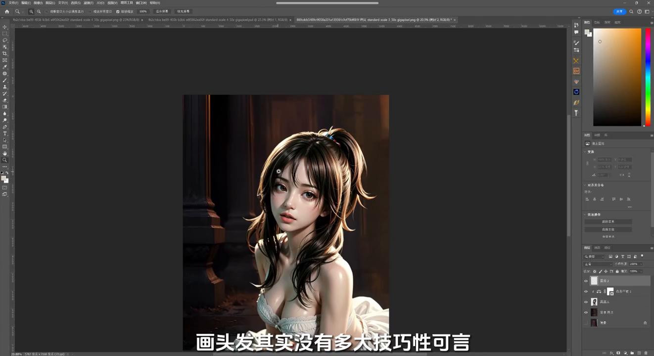654x356 pixels.
Task: Hide the 背景 拷贝 layer visibility eye
Action: [586, 312]
